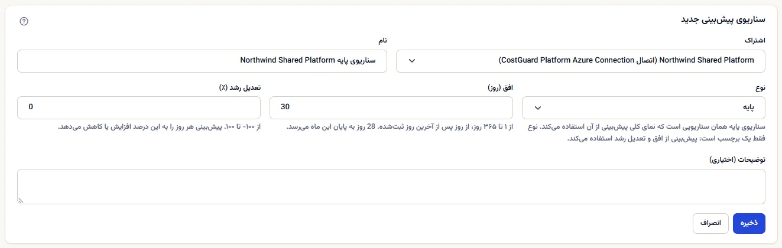Screen dimensions: 782x248
Task: Expand the نوع type dropdown set to پایه
Action: pyautogui.click(x=644, y=107)
